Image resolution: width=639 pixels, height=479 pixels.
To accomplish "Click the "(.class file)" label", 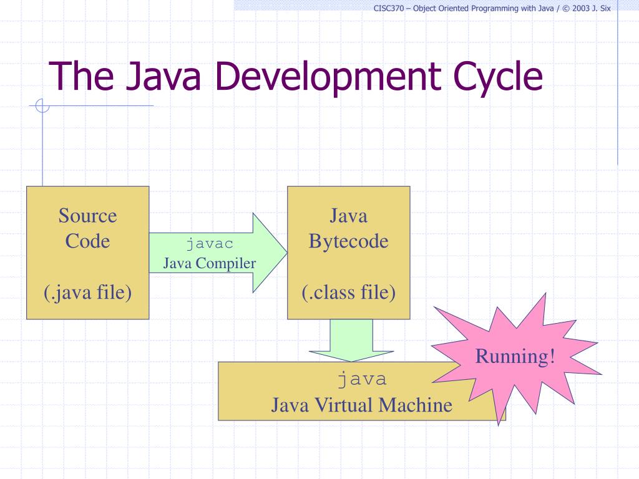I will coord(348,293).
